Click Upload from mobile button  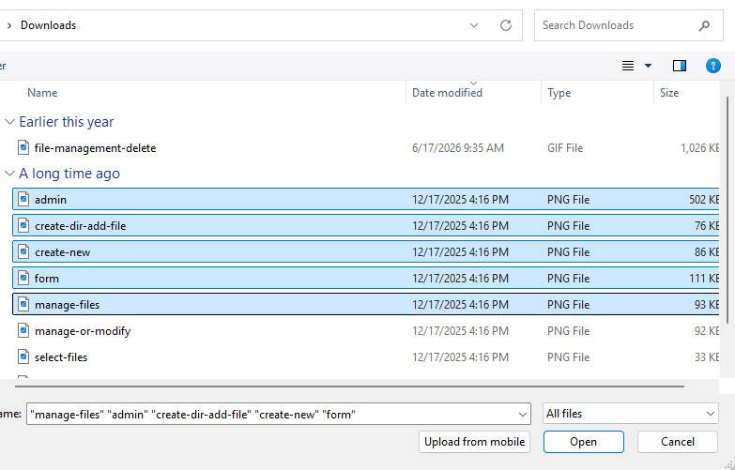pyautogui.click(x=474, y=442)
